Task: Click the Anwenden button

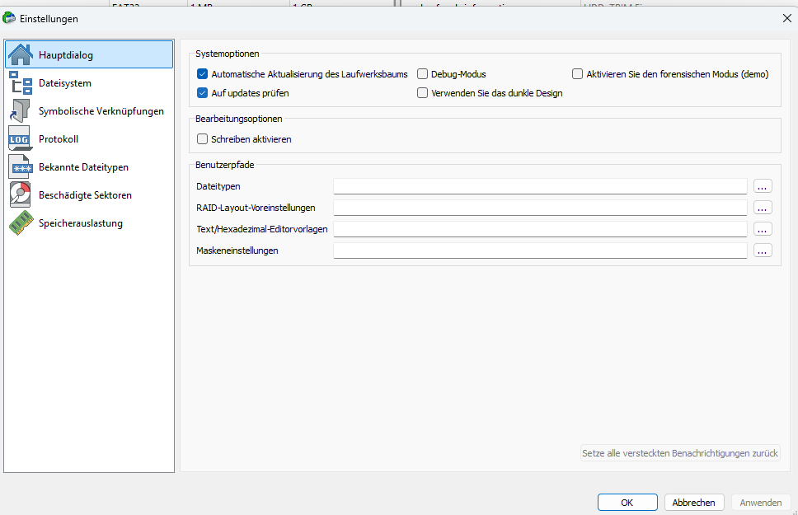Action: point(760,503)
